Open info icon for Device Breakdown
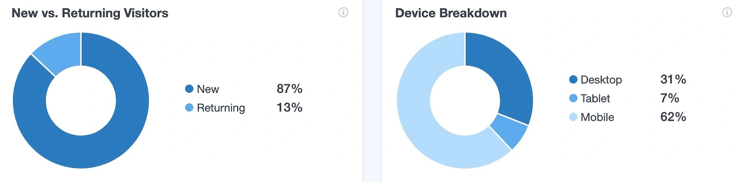 click(727, 12)
